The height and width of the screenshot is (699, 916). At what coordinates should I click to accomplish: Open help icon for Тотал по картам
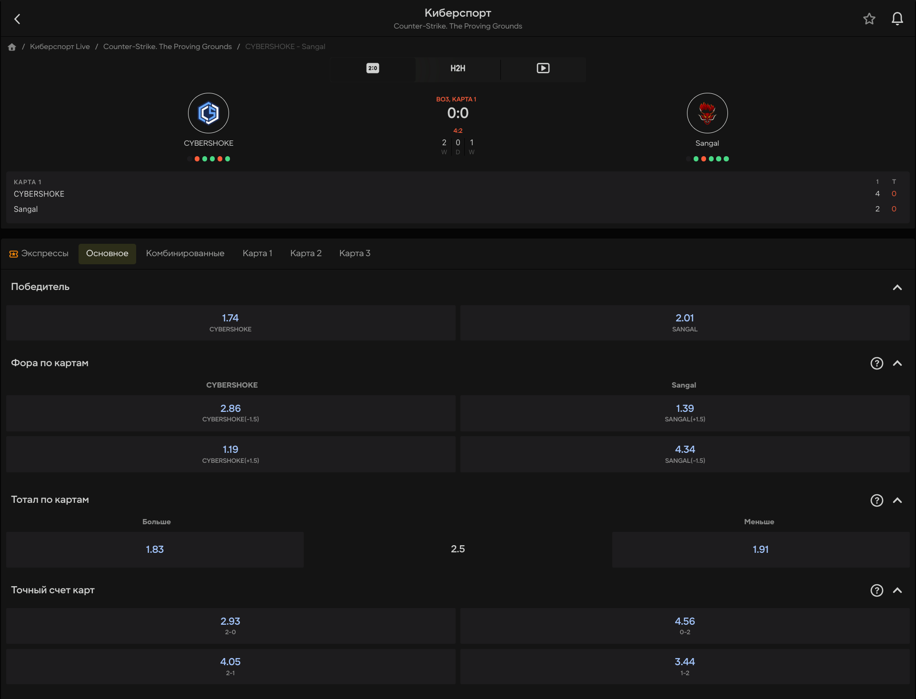pos(876,500)
